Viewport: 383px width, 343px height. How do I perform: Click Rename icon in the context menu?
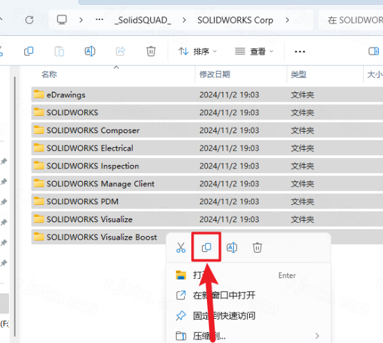click(232, 248)
